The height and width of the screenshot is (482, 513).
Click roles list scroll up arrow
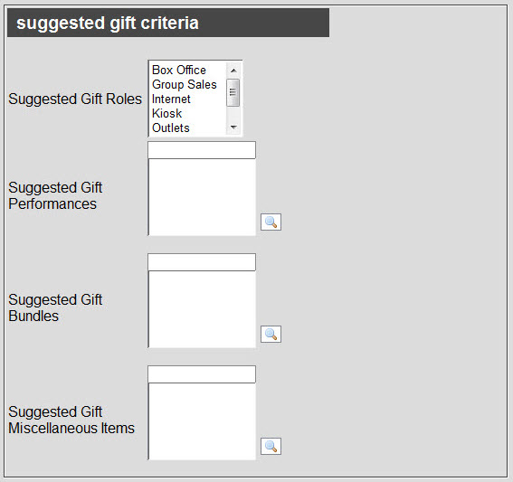pos(233,71)
